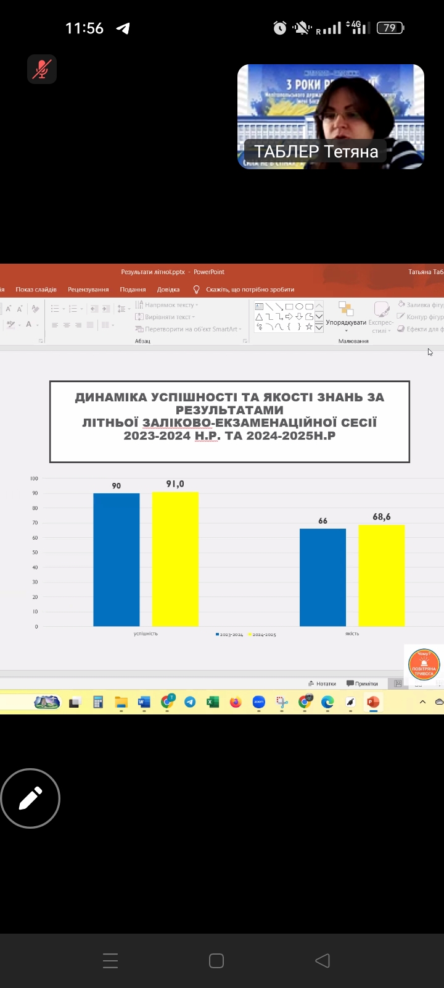Click the 'Скажіть, що потрібно зробити' search box
Viewport: 444px width, 988px height.
250,290
